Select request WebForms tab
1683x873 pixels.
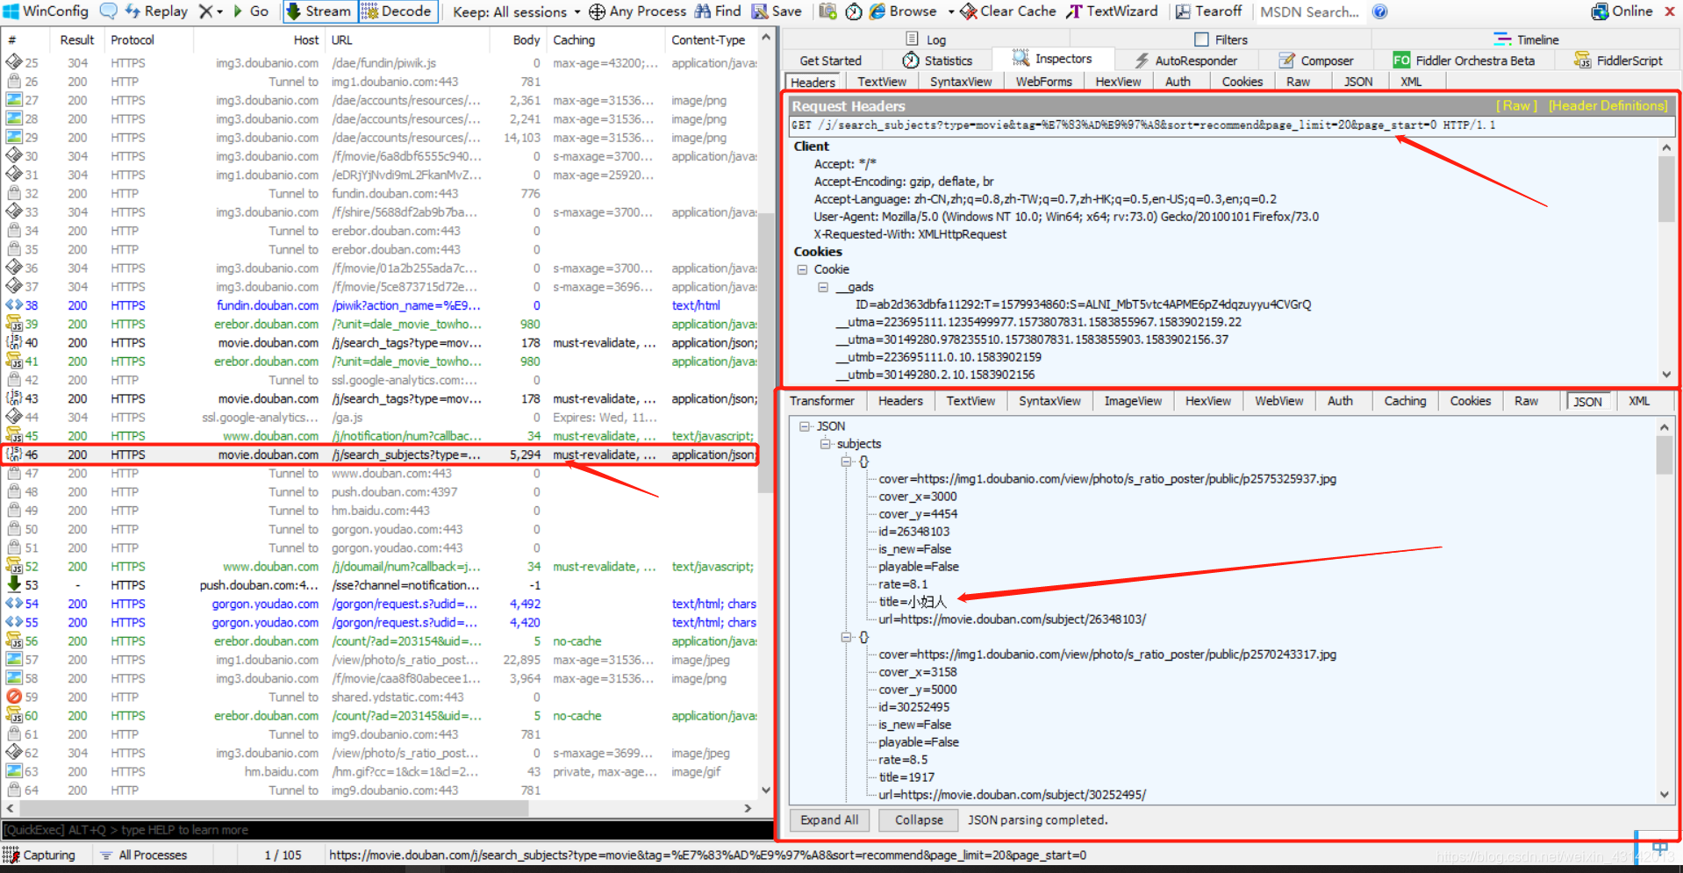[x=1043, y=82]
